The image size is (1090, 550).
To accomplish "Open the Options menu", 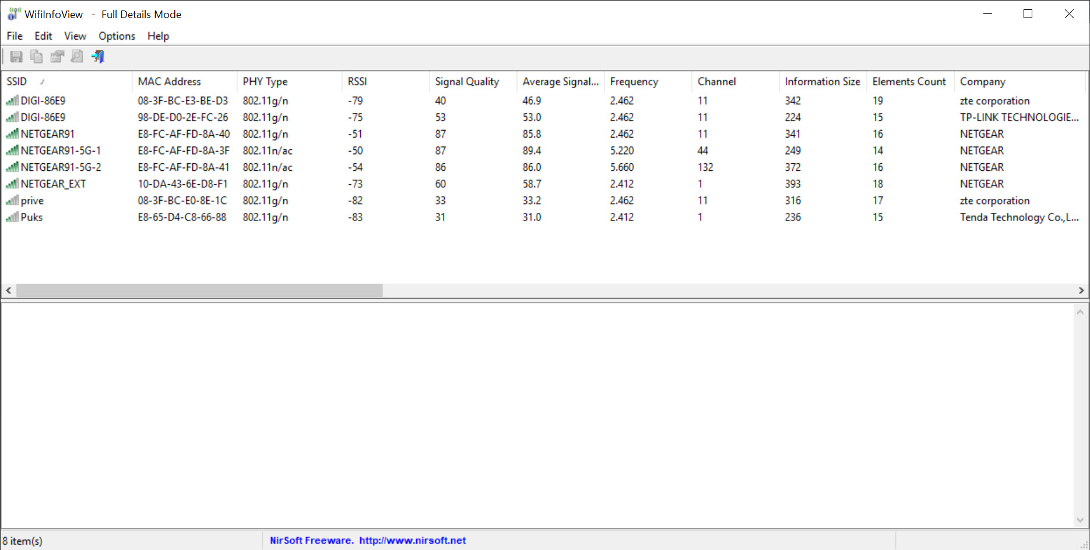I will point(117,36).
